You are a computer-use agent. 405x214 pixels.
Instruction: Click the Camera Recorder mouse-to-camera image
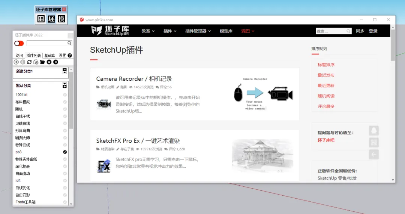click(x=263, y=94)
